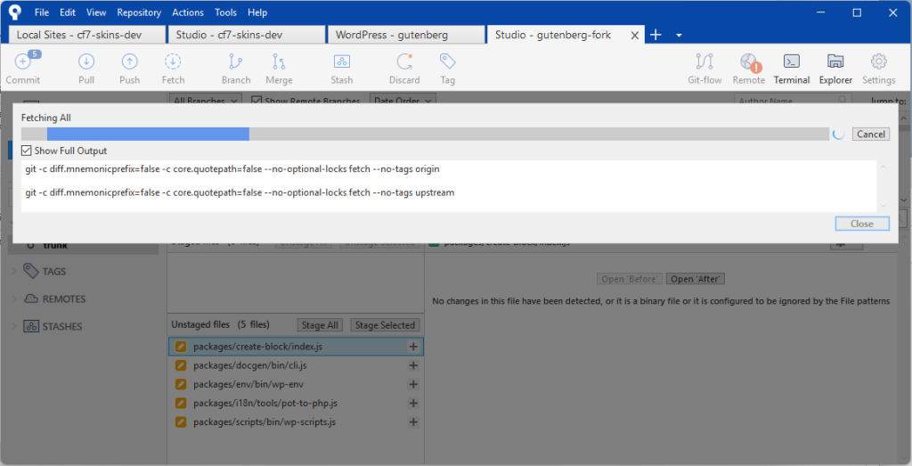The image size is (912, 466).
Task: Click the Commit toolbar icon
Action: pyautogui.click(x=23, y=62)
